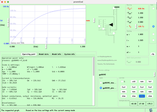Click the VGS value field 1.200
The image size is (157, 112).
141,13
